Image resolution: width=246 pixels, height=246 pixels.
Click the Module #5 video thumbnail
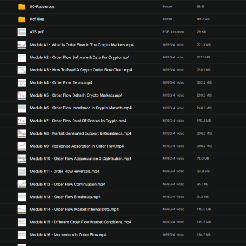22,95
